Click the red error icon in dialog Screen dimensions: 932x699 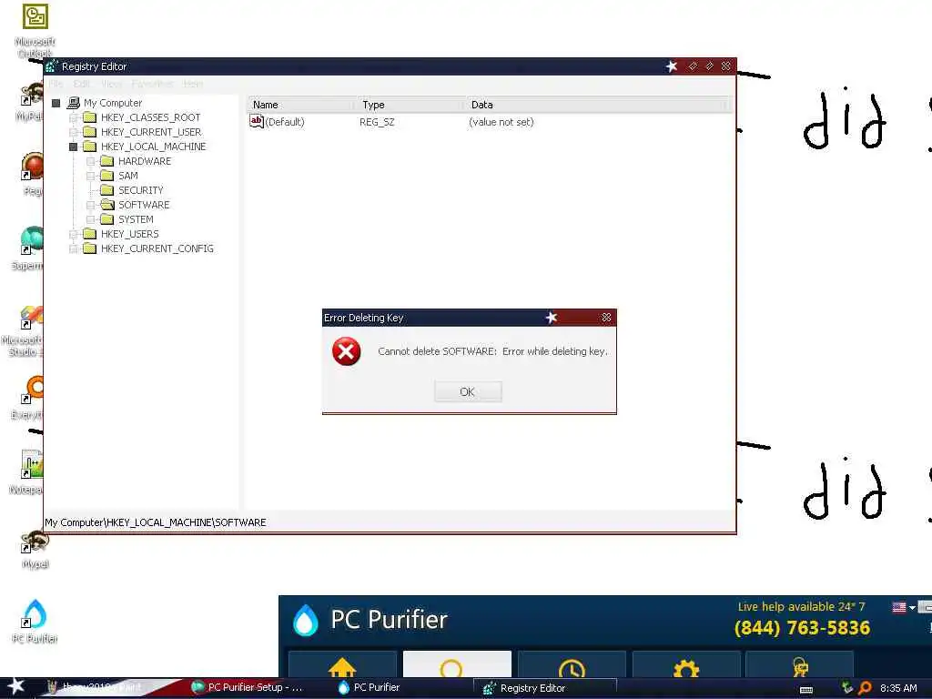[346, 351]
